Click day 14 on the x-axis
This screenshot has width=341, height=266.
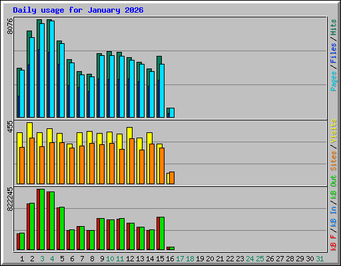[x=150, y=259]
